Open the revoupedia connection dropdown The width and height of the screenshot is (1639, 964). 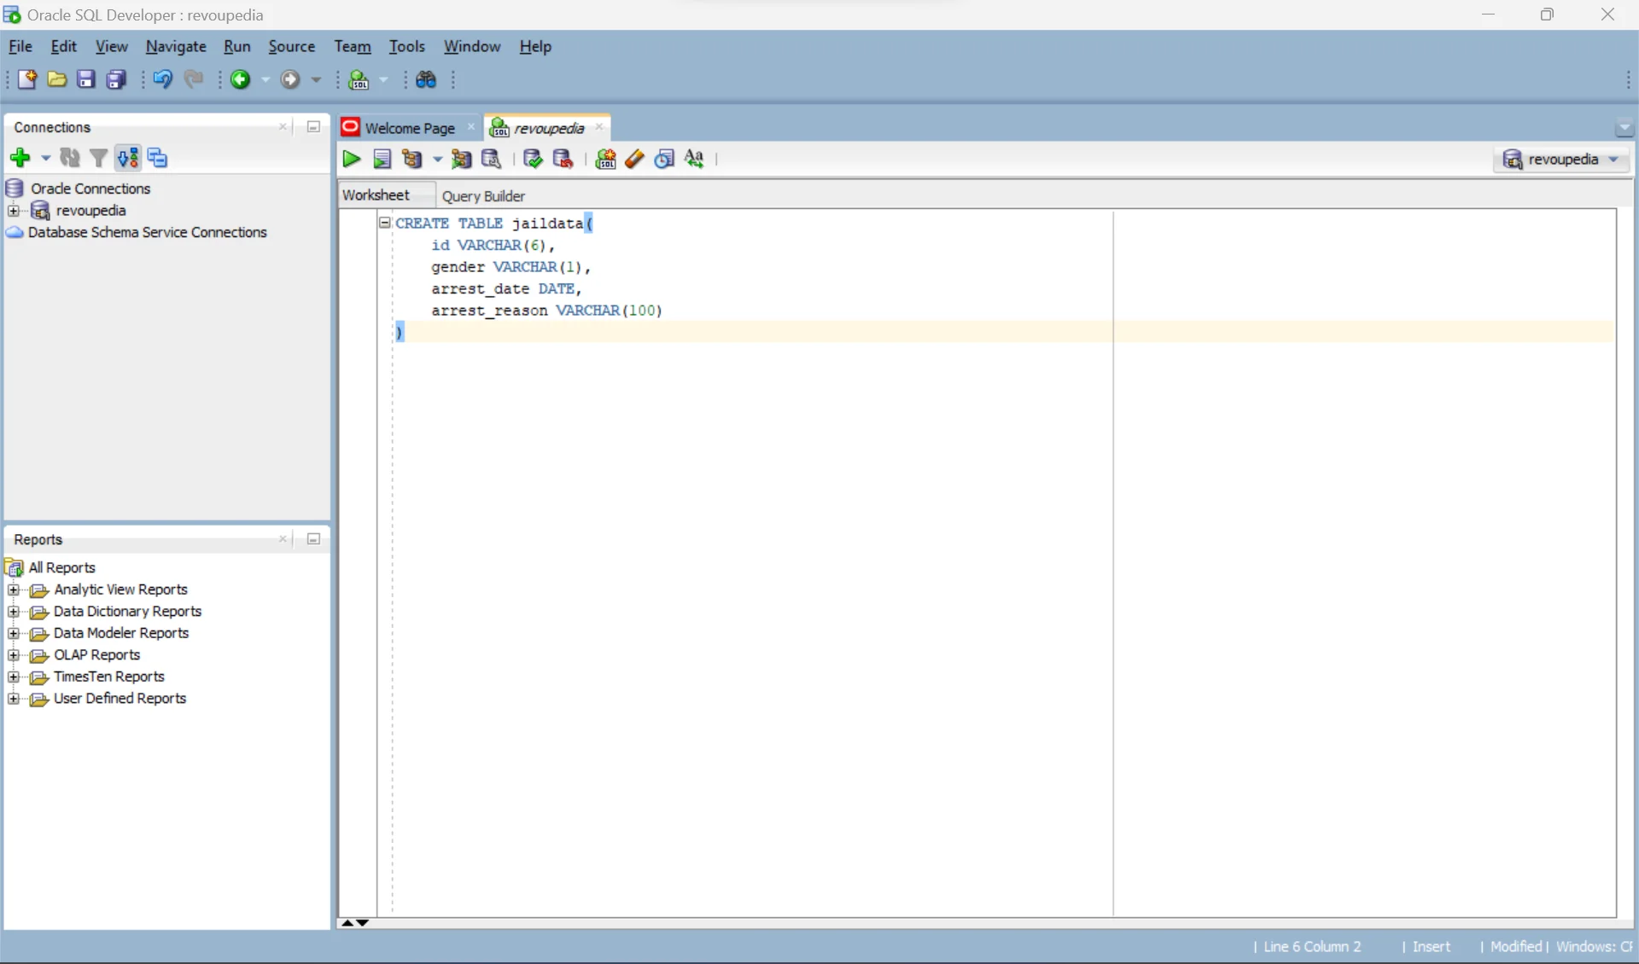tap(1613, 160)
